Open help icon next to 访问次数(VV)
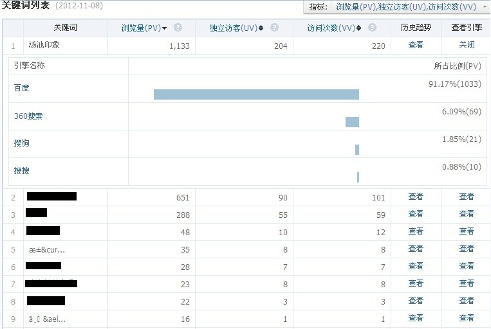This screenshot has width=491, height=329. tap(372, 28)
